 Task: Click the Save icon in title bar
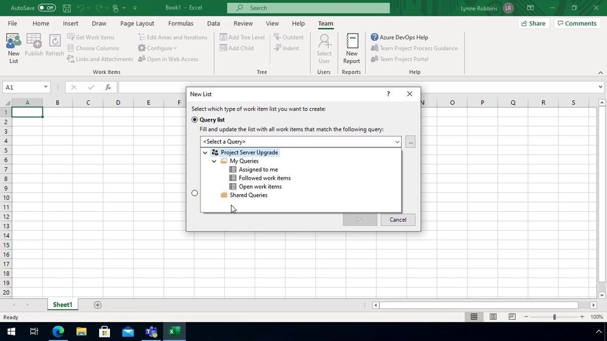point(67,8)
